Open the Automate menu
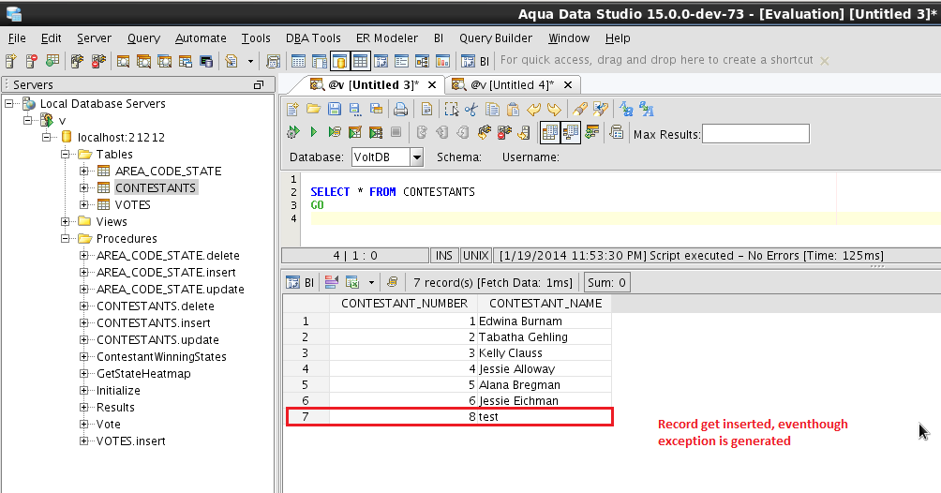The image size is (941, 493). (201, 37)
